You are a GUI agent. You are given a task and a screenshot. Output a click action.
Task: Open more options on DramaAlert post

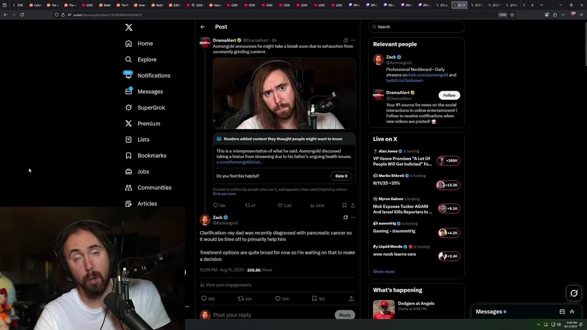[x=353, y=40]
